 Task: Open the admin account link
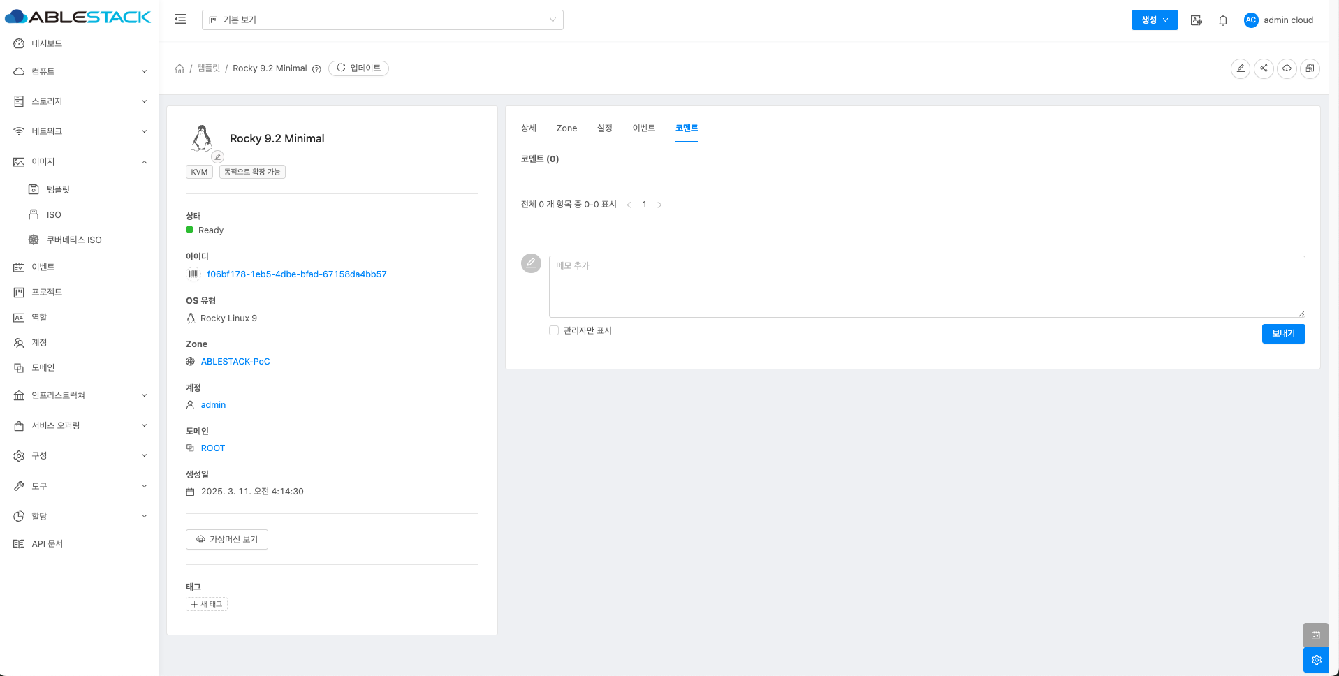213,405
